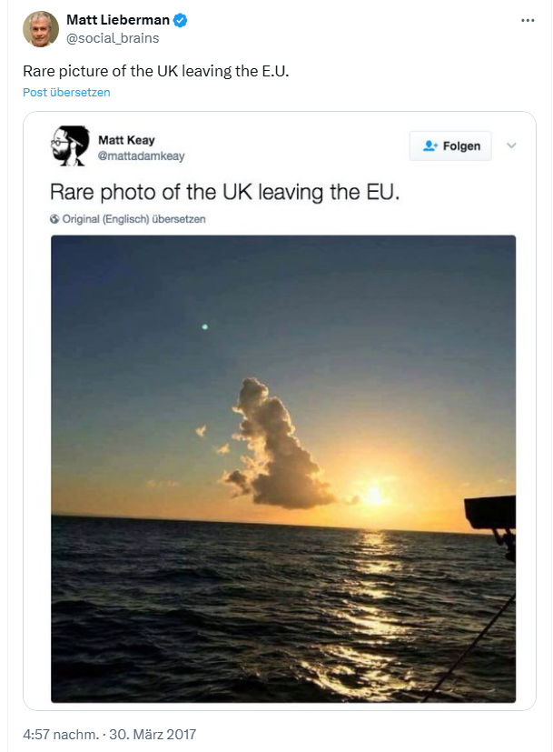Viewport: 553px width, 752px height.
Task: Click the @social_brains handle
Action: (113, 38)
